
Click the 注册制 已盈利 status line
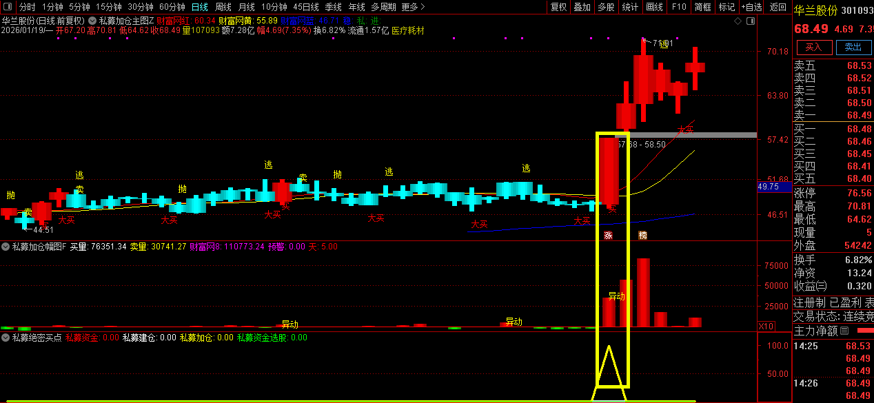click(x=833, y=302)
